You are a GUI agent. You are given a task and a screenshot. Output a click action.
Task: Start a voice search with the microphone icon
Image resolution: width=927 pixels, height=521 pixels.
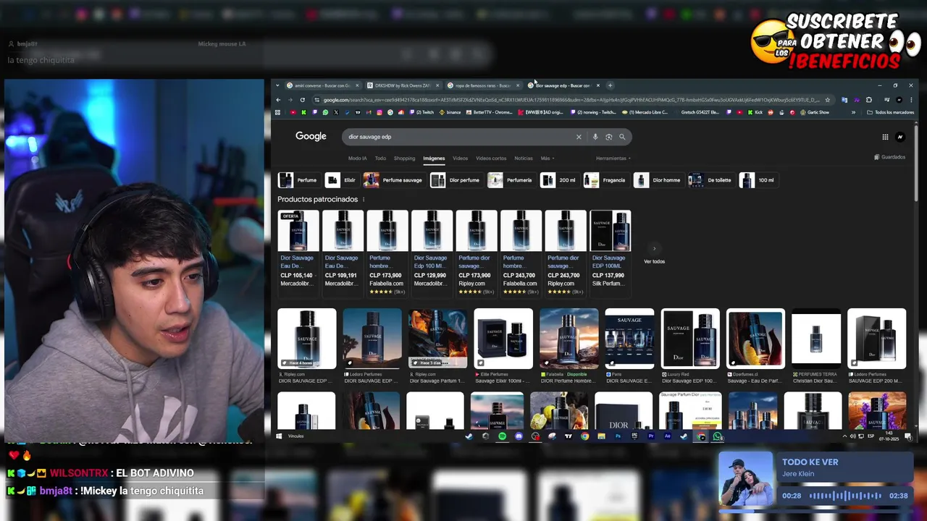pyautogui.click(x=595, y=137)
